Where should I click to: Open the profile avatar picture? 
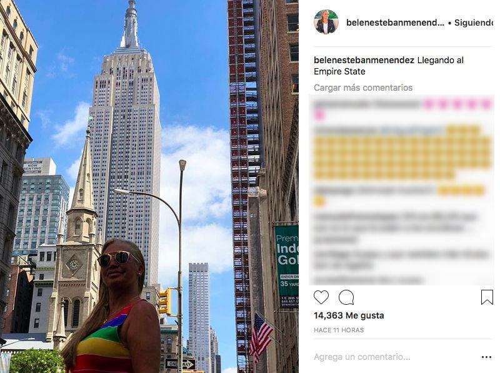coord(326,22)
